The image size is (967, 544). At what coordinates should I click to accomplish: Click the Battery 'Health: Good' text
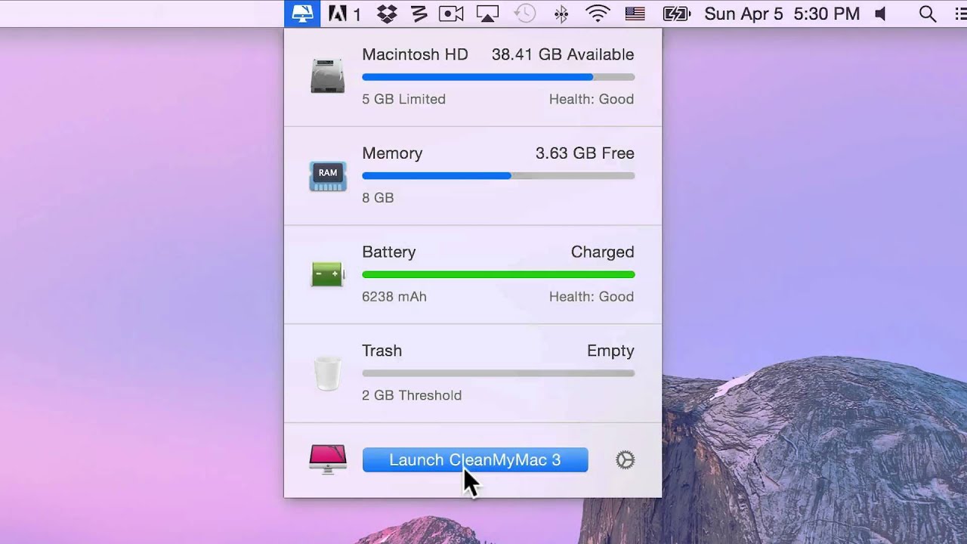pyautogui.click(x=592, y=296)
